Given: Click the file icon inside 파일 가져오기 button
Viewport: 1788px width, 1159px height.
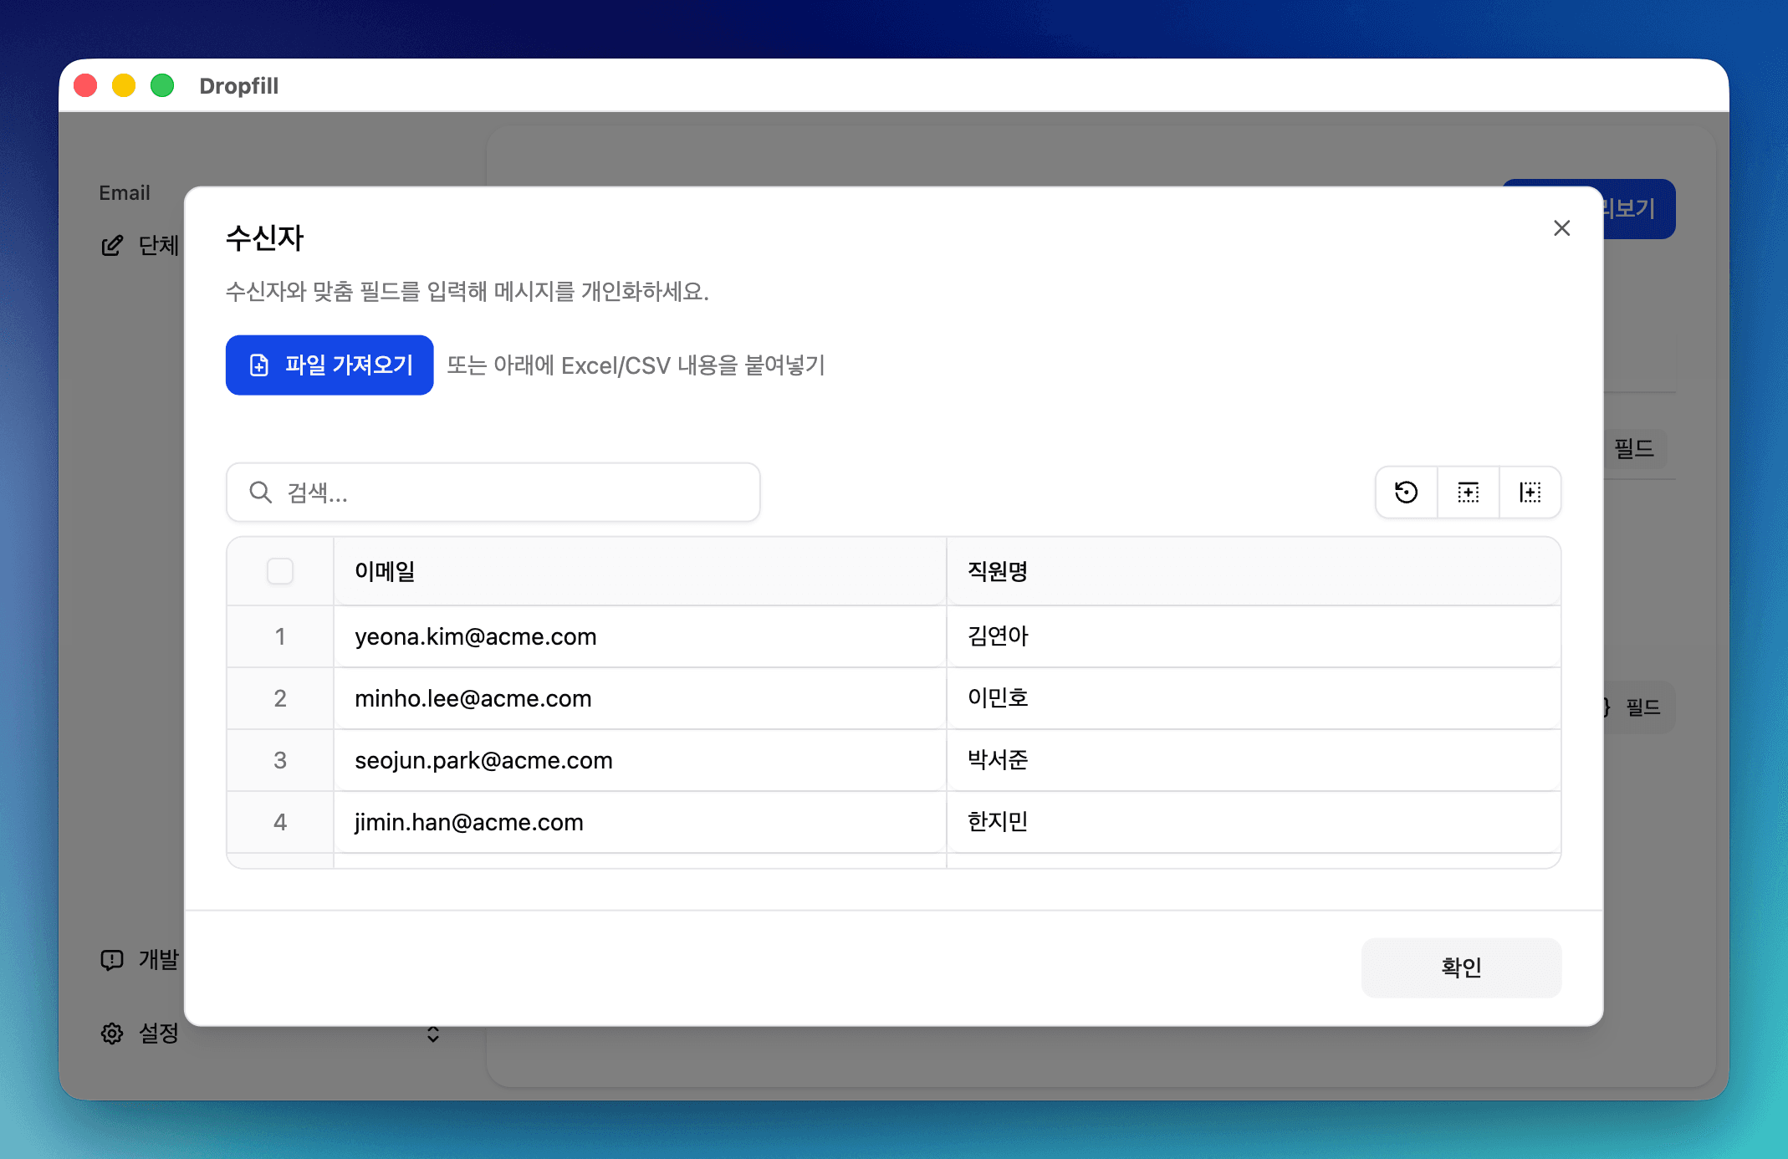Looking at the screenshot, I should [258, 365].
